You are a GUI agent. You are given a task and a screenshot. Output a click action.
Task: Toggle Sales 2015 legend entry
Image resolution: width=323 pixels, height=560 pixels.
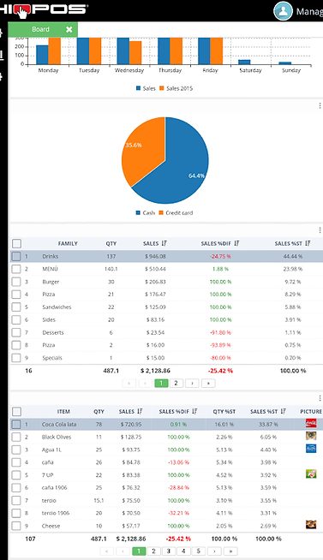[176, 88]
